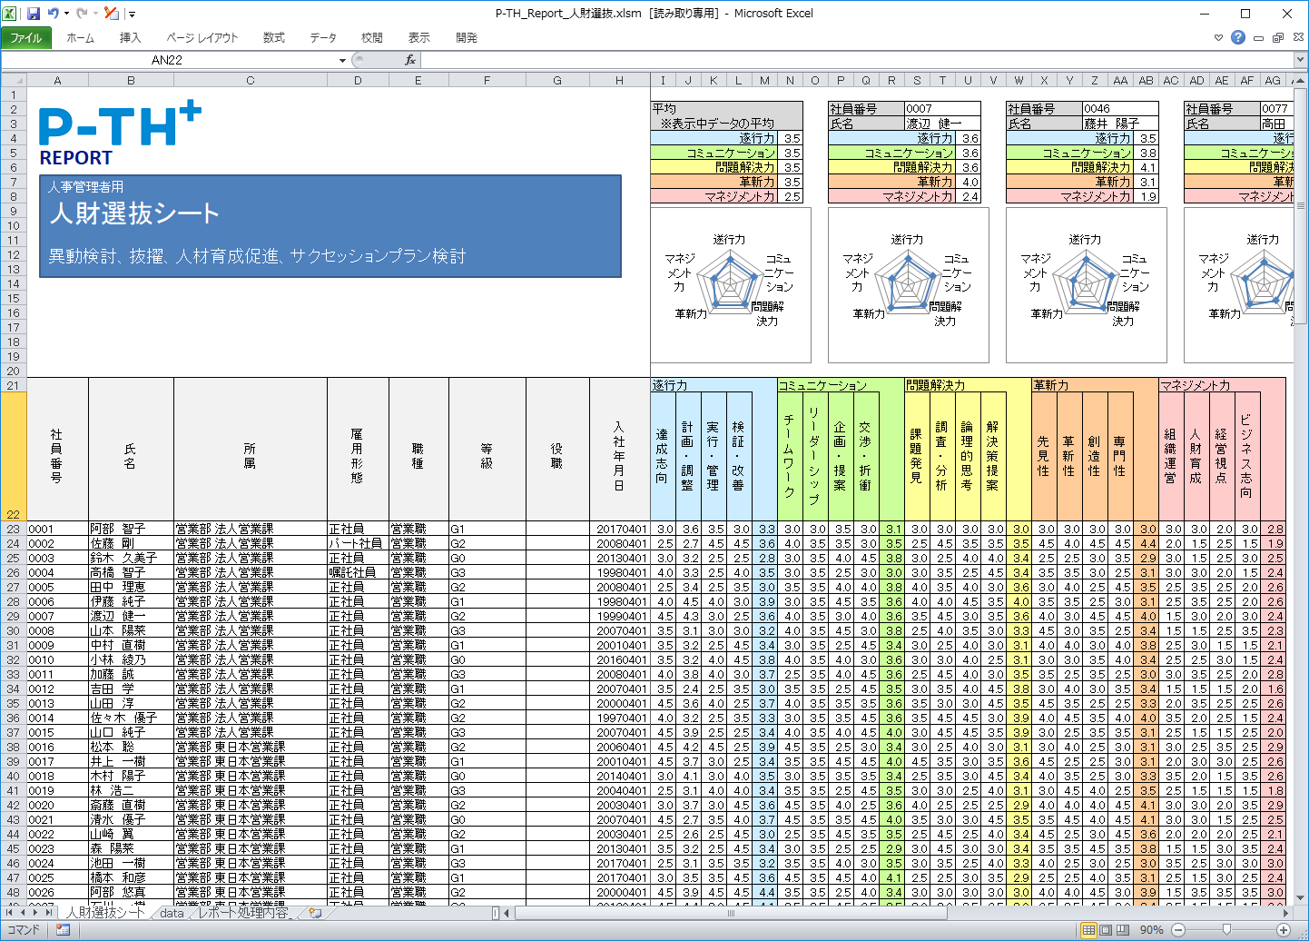Screen dimensions: 1309x941
Task: Click the vertical scrollbar down arrow
Action: click(1300, 897)
